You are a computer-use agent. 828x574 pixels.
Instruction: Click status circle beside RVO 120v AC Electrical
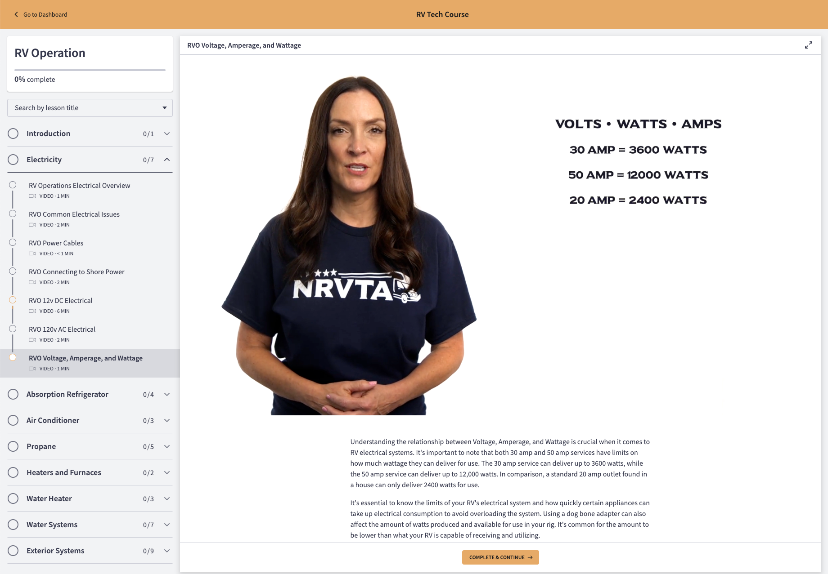(x=13, y=329)
